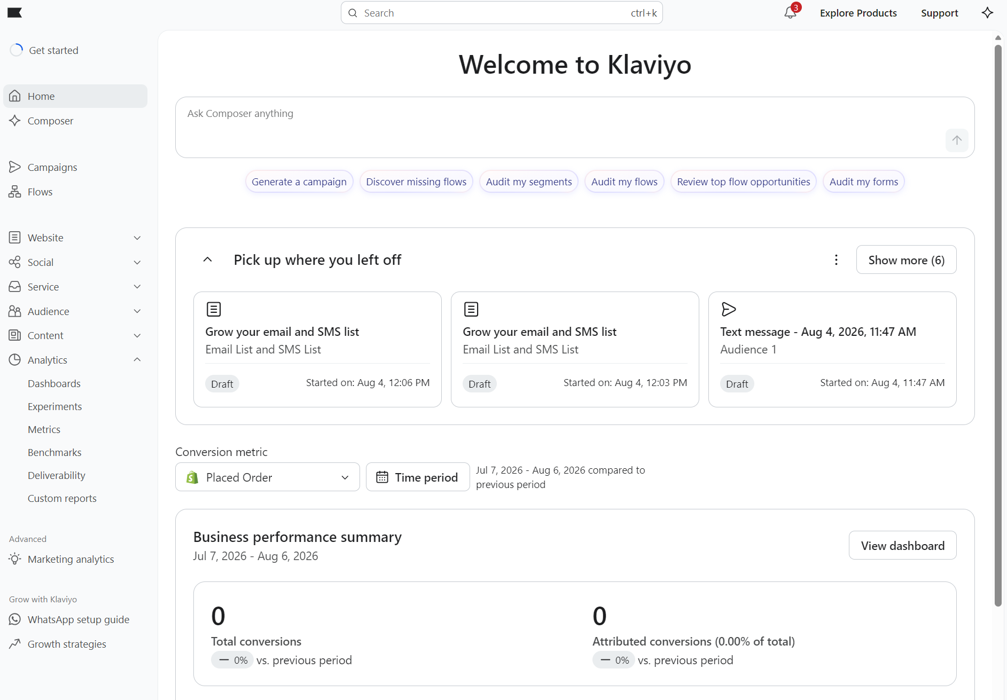Click Draft badge on 12:06 PM card

click(222, 383)
